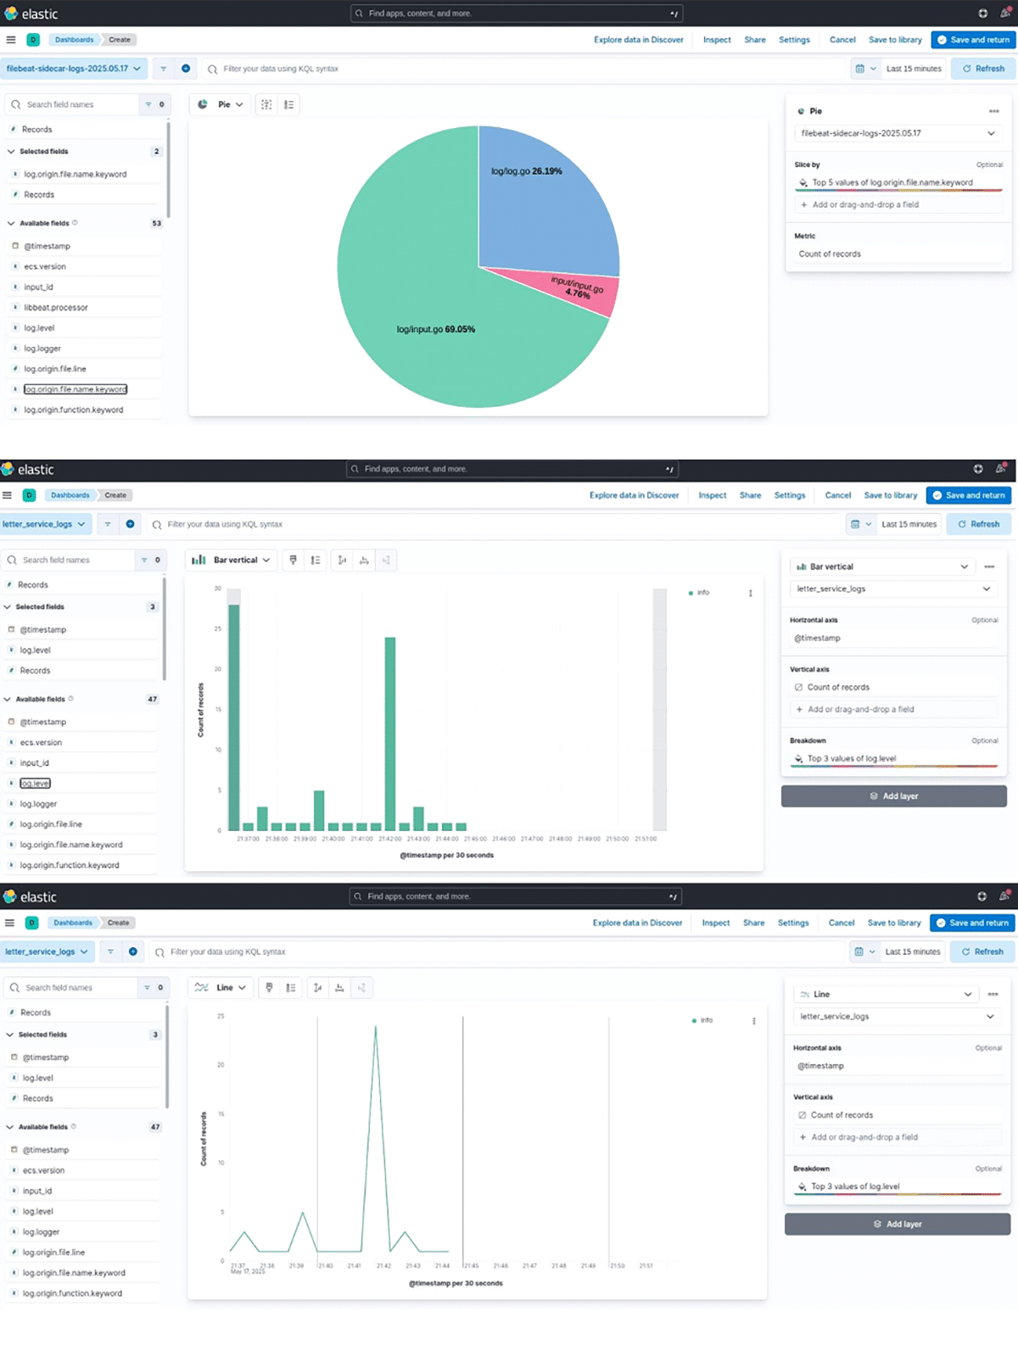Image resolution: width=1018 pixels, height=1345 pixels.
Task: Click Cancel in the Line editor top menu
Action: point(842,923)
